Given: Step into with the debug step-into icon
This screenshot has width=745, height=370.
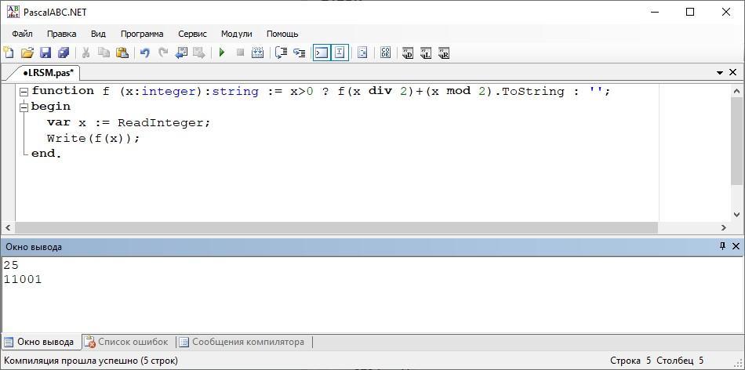Looking at the screenshot, I should [299, 53].
